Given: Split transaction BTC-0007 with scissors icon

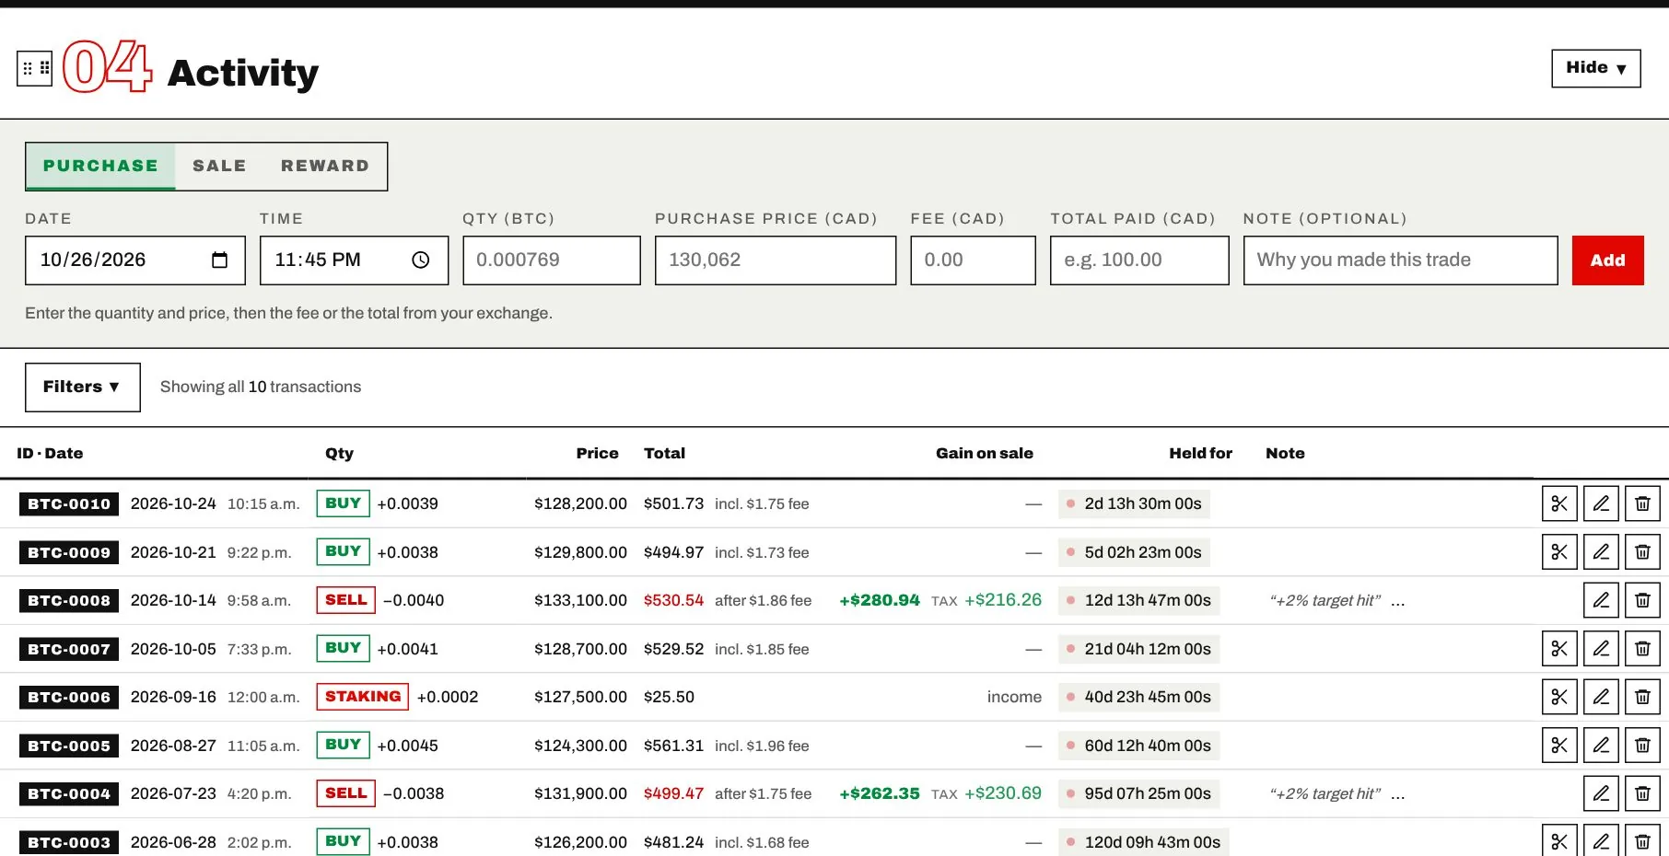Looking at the screenshot, I should (x=1559, y=649).
